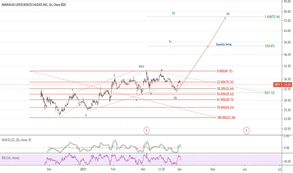
Task: Click the 28.50 price axis value
Action: pos(287,100)
